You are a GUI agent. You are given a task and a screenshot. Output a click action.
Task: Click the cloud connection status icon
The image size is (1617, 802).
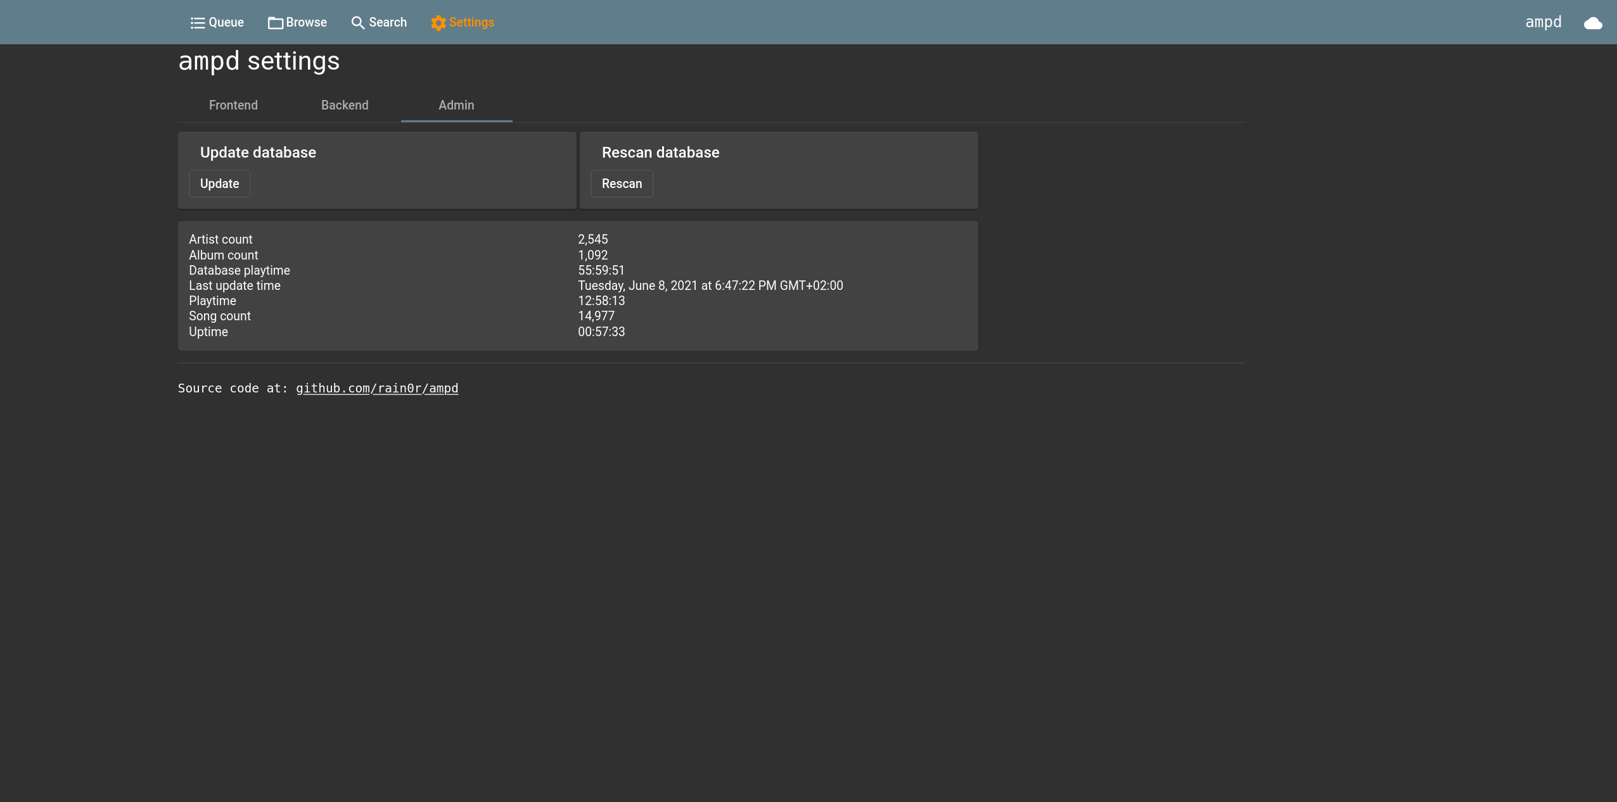point(1593,23)
